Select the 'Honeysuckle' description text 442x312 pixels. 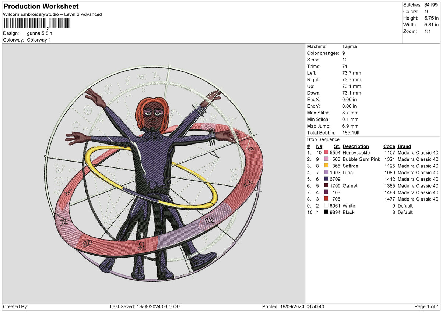pyautogui.click(x=356, y=153)
